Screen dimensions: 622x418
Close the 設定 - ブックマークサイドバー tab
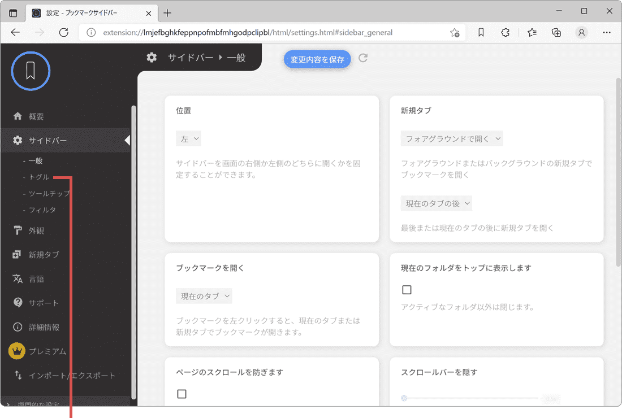pyautogui.click(x=148, y=14)
